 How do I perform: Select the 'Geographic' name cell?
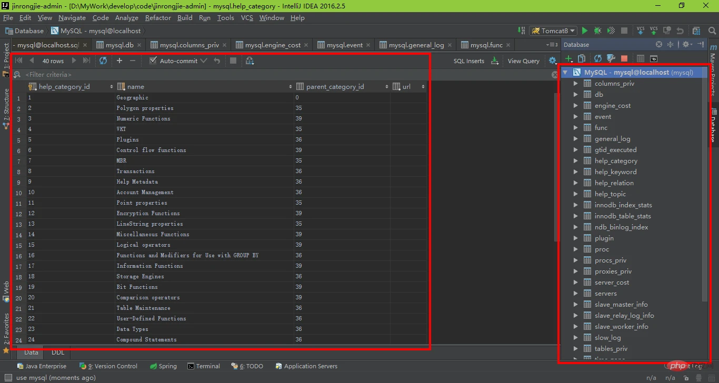[x=205, y=97]
